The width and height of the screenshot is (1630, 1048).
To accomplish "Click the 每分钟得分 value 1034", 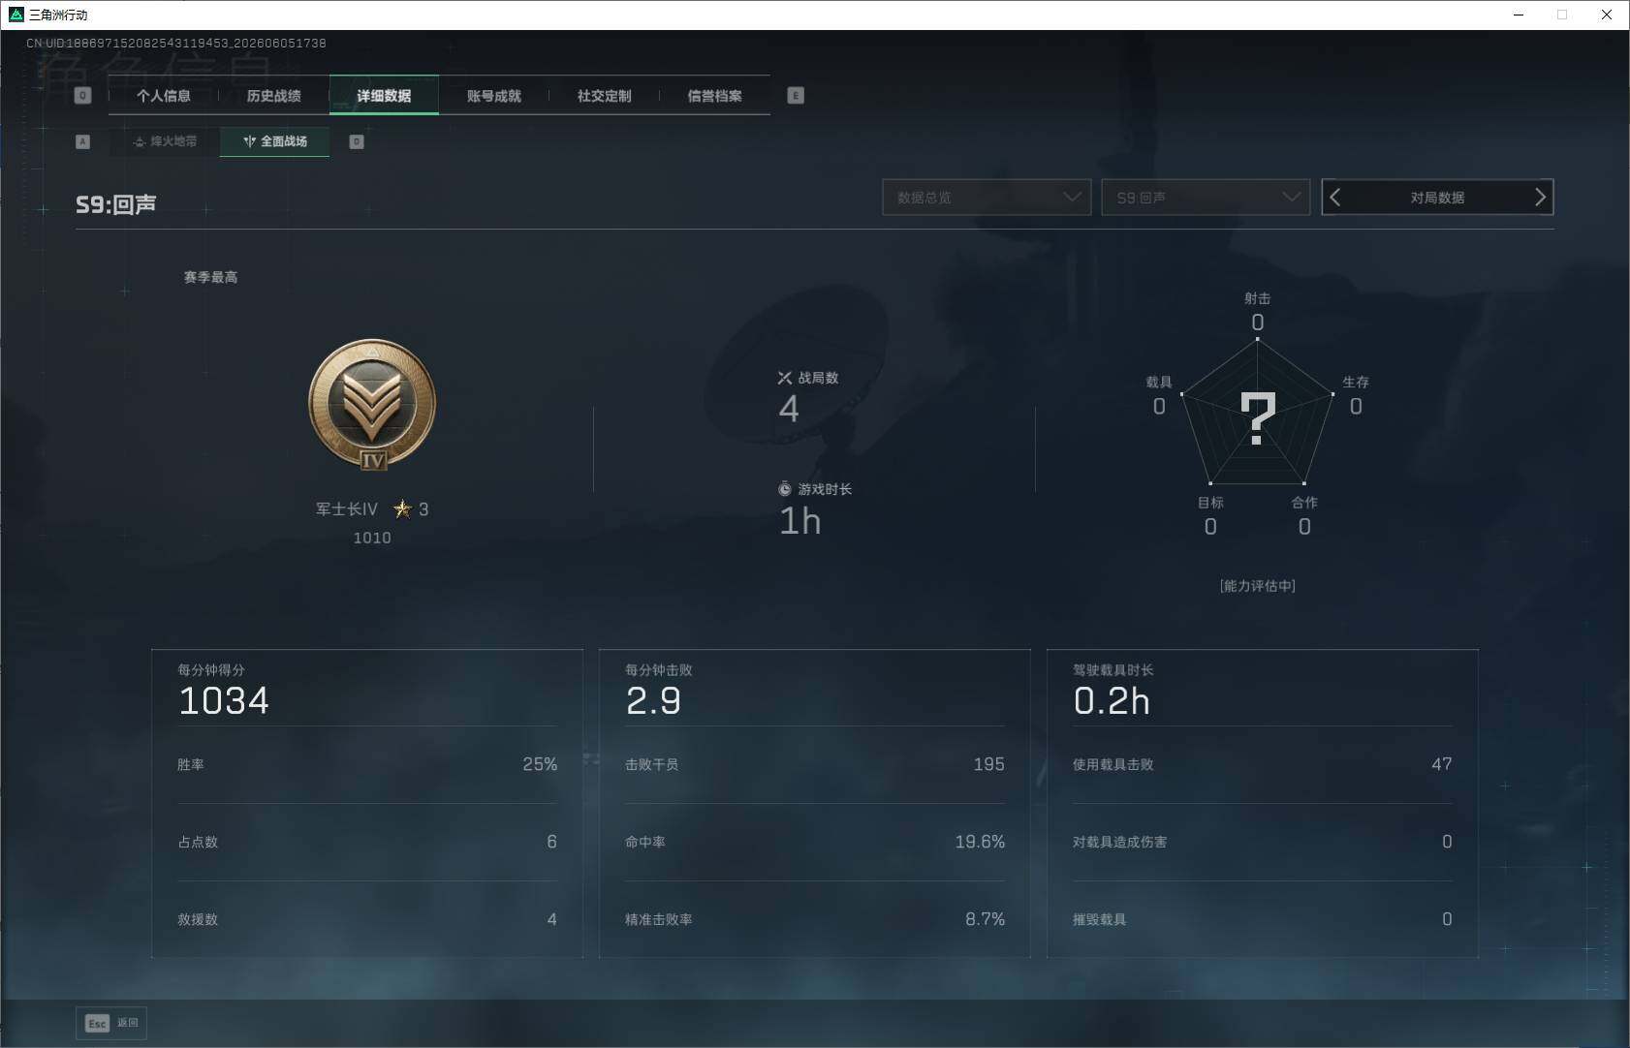I will (x=224, y=700).
